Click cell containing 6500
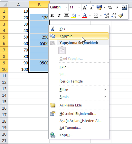 [39, 43]
